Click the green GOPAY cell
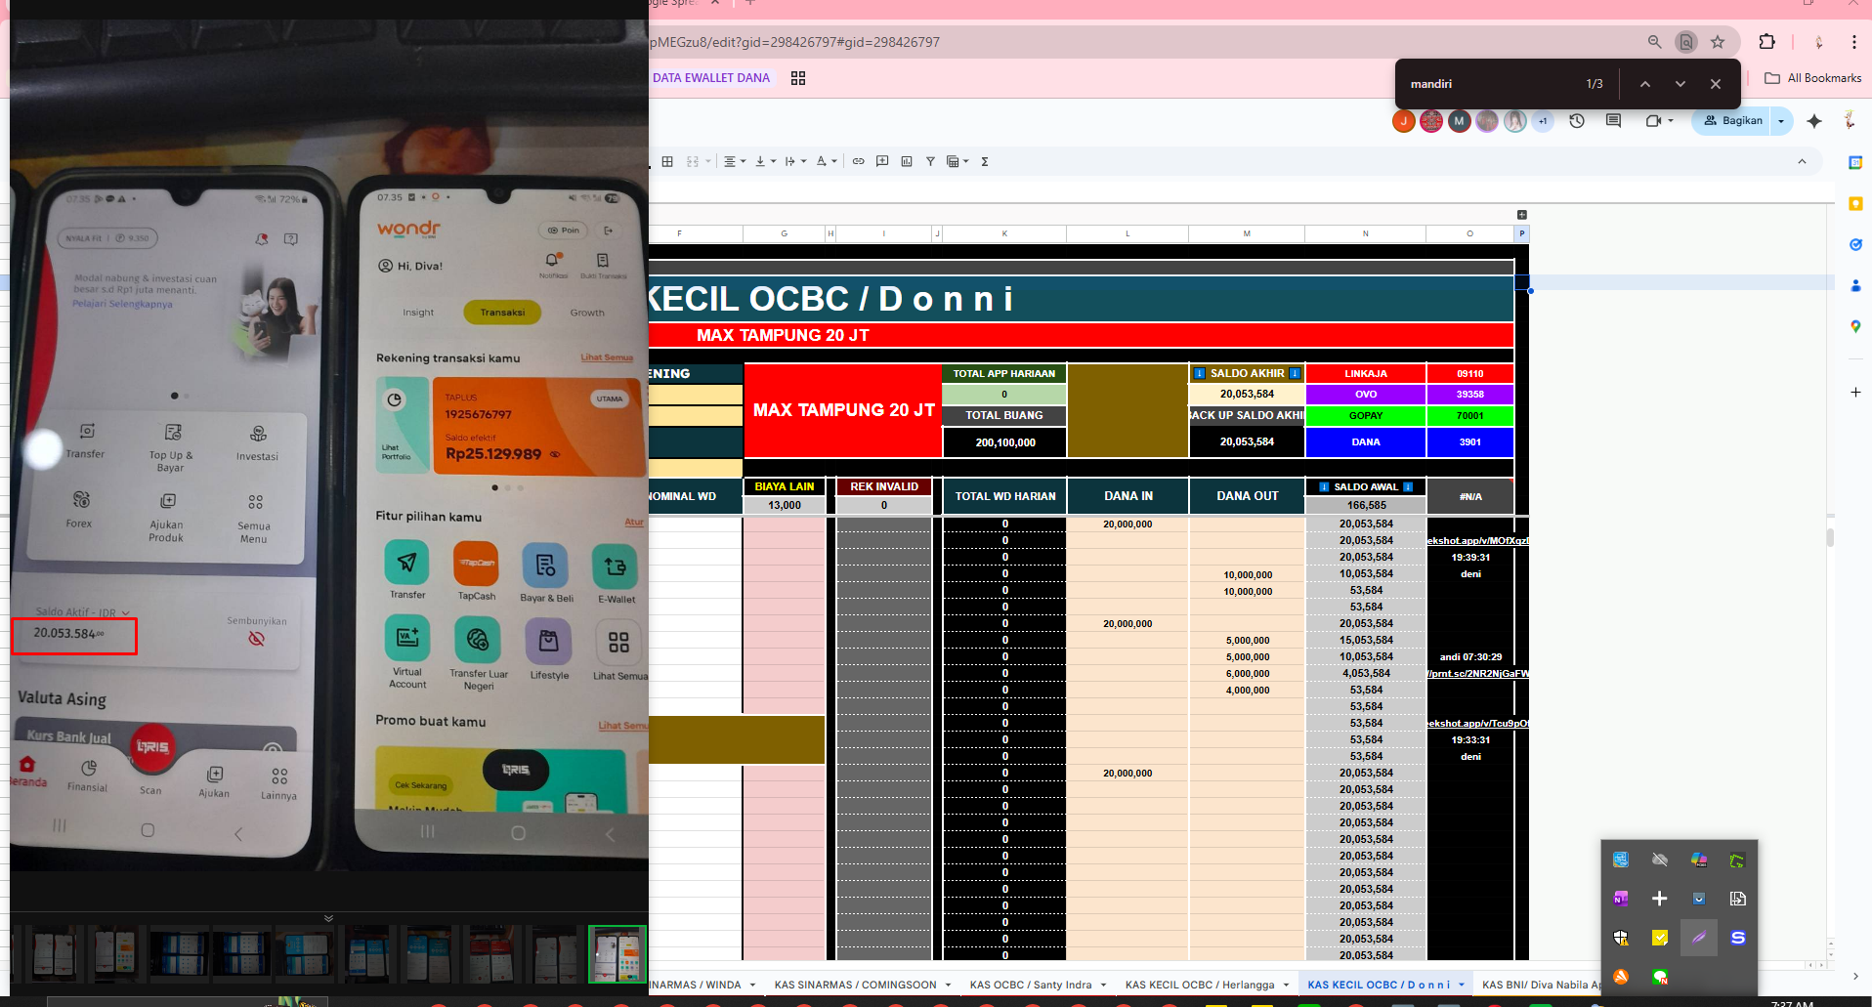Image resolution: width=1872 pixels, height=1007 pixels. (1366, 416)
